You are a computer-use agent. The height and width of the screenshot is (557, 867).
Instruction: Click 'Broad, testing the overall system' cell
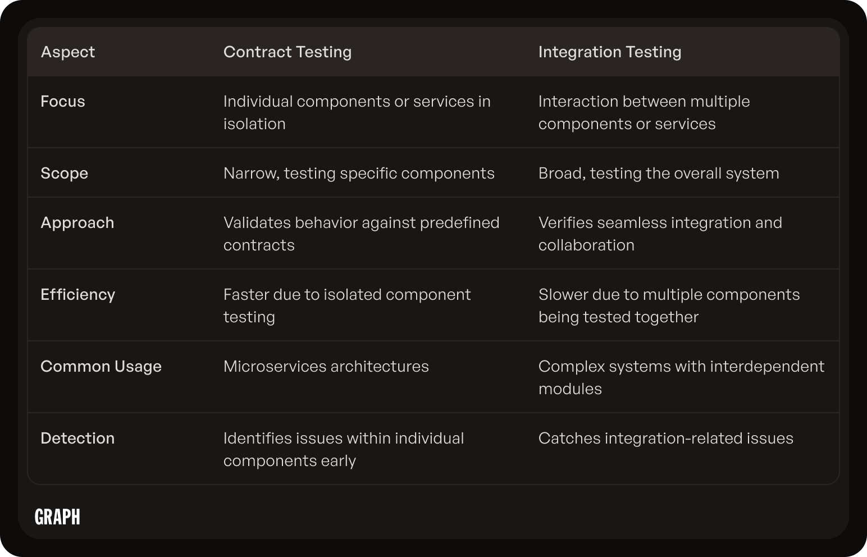pyautogui.click(x=659, y=173)
